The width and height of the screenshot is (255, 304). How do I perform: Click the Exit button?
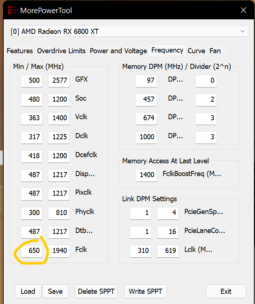coord(226,291)
